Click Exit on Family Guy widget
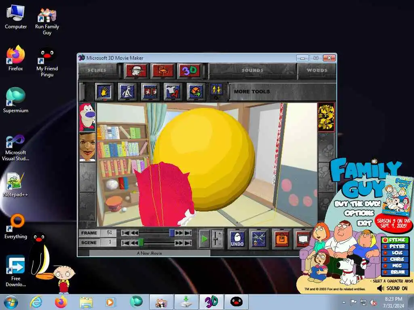Screen dimensions: 414x310 click(x=365, y=223)
